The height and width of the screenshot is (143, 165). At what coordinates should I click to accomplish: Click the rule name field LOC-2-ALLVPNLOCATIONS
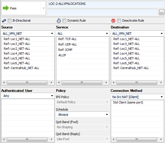(x=106, y=4)
